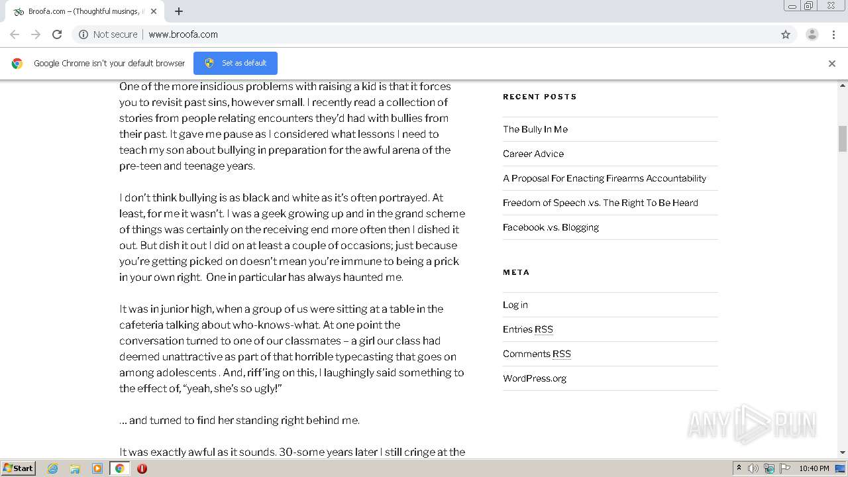Image resolution: width=848 pixels, height=477 pixels.
Task: Click the scrollbar up arrow
Action: [843, 85]
